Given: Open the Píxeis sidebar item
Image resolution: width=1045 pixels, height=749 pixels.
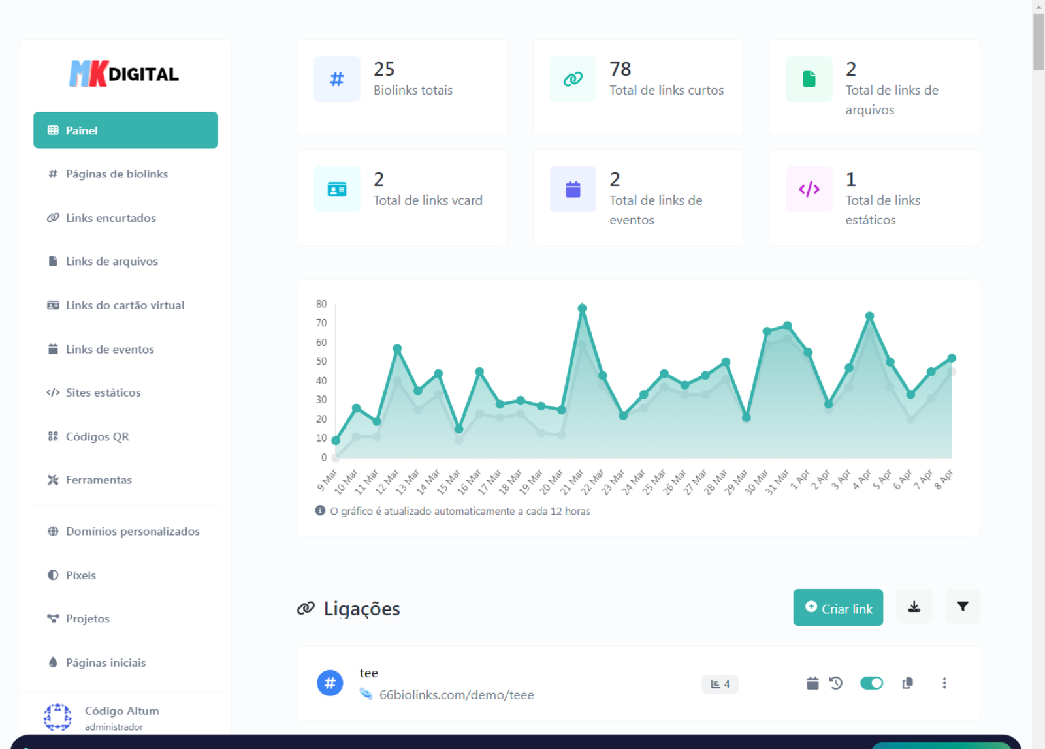Looking at the screenshot, I should tap(80, 575).
